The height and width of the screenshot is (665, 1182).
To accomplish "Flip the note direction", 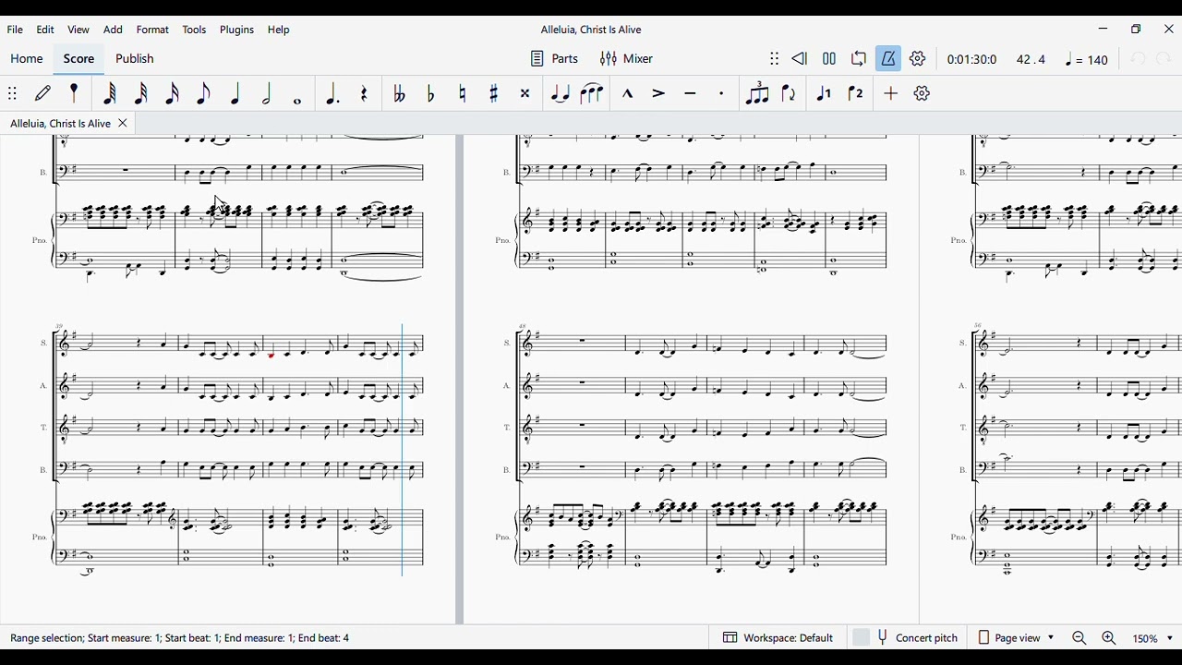I will click(x=790, y=93).
